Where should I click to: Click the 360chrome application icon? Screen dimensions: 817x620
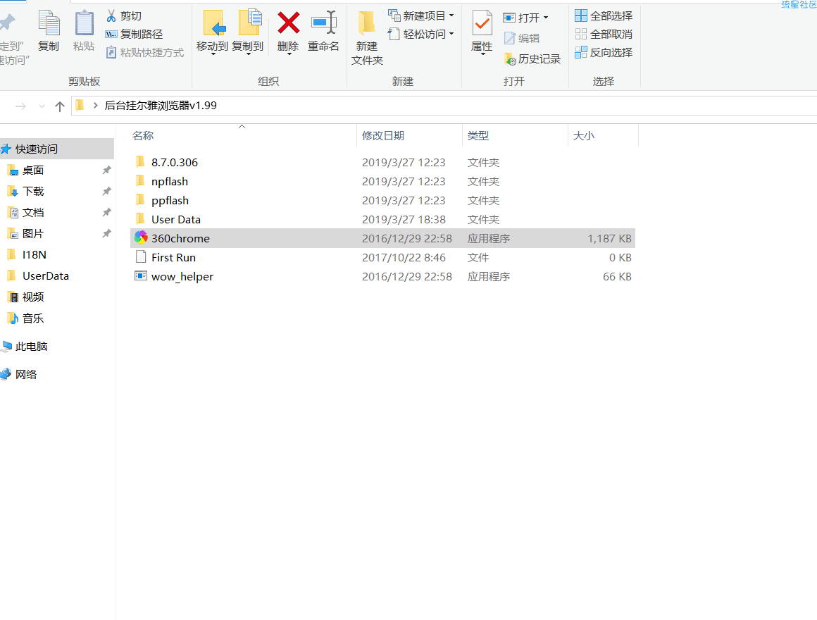141,237
